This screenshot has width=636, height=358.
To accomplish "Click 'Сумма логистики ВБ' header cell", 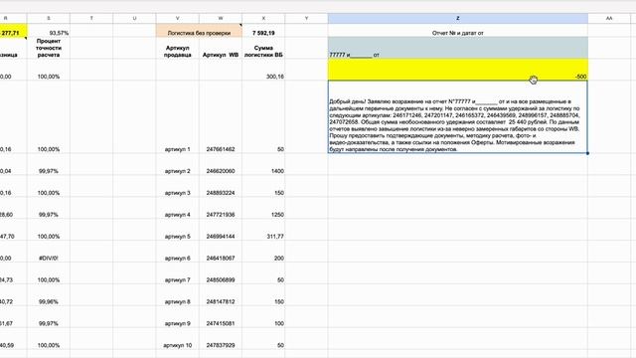I will coord(263,48).
